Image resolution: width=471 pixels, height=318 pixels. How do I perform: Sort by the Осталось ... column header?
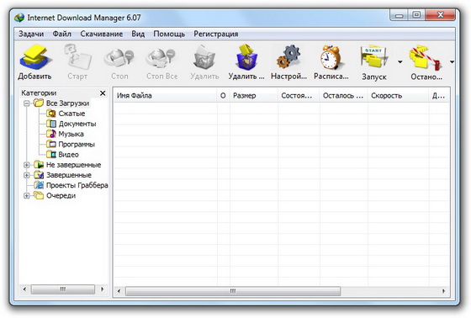(344, 96)
